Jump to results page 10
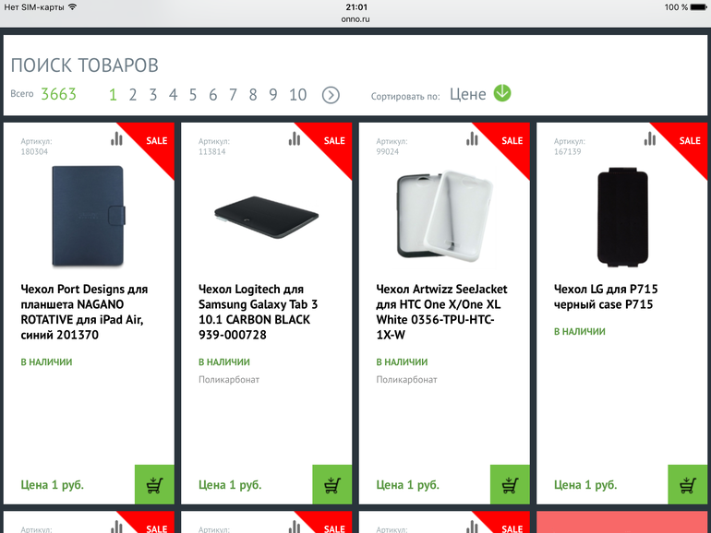The width and height of the screenshot is (711, 533). pos(298,95)
